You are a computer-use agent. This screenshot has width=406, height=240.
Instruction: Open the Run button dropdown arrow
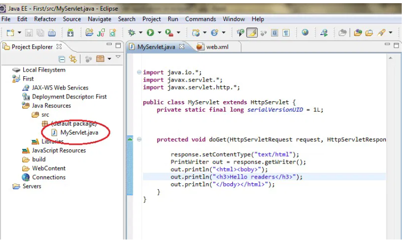point(159,33)
